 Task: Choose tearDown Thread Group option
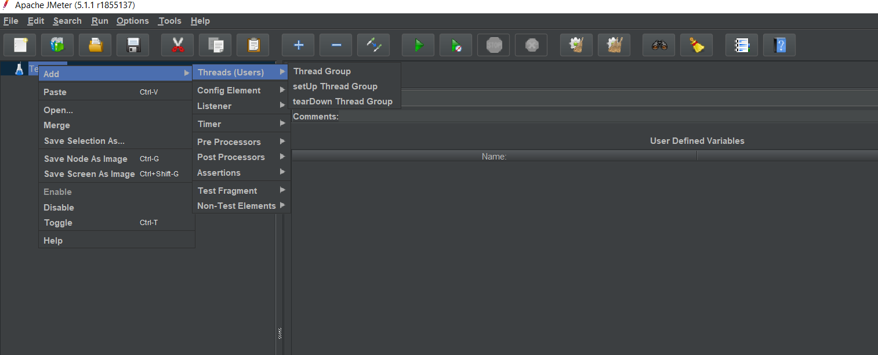click(x=342, y=102)
